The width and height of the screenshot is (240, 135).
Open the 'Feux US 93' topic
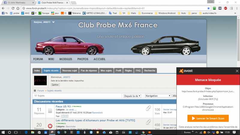63,106
